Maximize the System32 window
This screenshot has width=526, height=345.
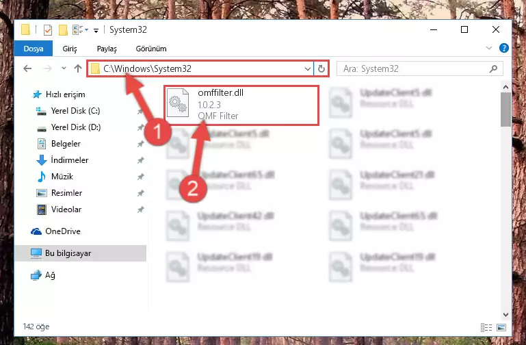click(464, 30)
